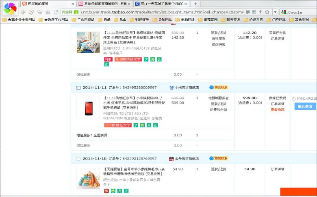Click the 真 badge on the towel item
Image resolution: width=317 pixels, height=197 pixels.
(119, 191)
